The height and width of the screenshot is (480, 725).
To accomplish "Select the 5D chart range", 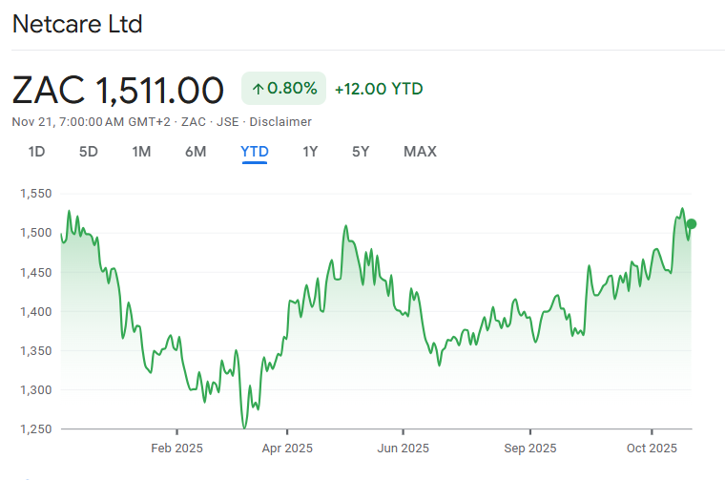I will click(89, 152).
